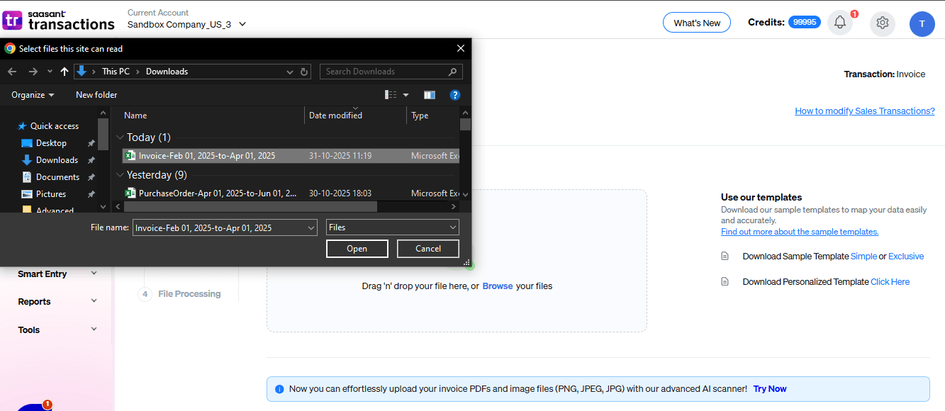Click the What's New button
This screenshot has width=945, height=411.
696,22
